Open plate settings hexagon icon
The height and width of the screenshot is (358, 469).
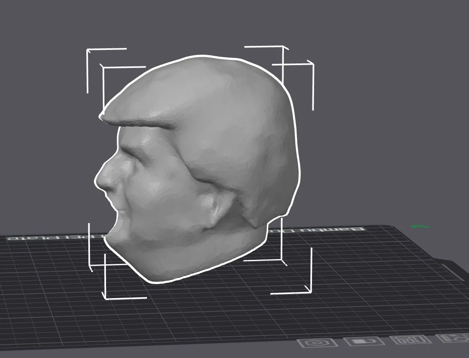click(x=316, y=343)
